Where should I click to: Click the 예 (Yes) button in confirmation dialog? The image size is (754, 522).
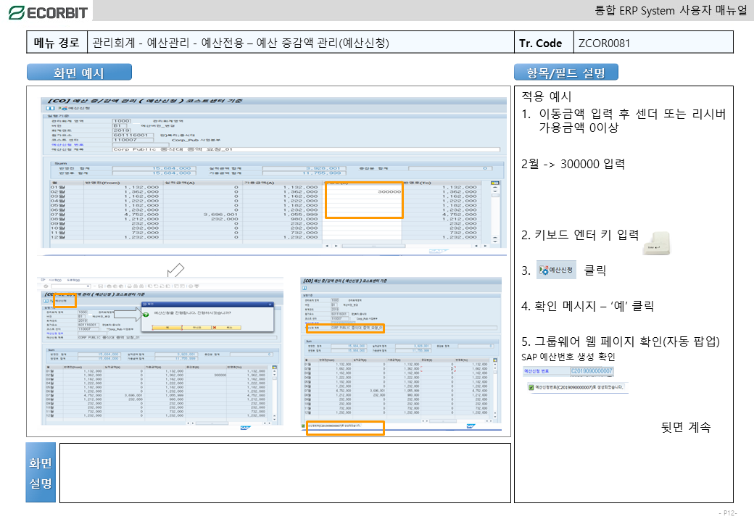[167, 328]
